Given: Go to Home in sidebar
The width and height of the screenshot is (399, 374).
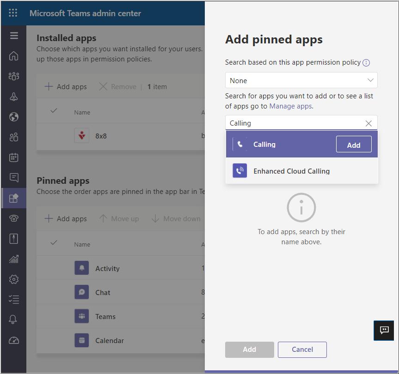Looking at the screenshot, I should tap(14, 56).
